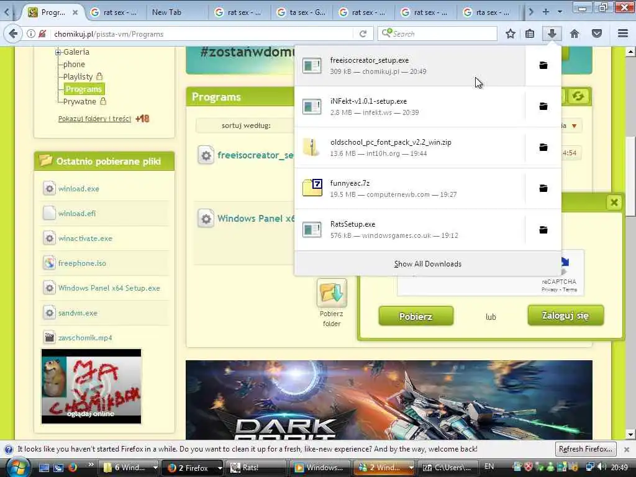This screenshot has width=636, height=477.
Task: Toggle the downloads arrow toolbar button
Action: click(552, 34)
